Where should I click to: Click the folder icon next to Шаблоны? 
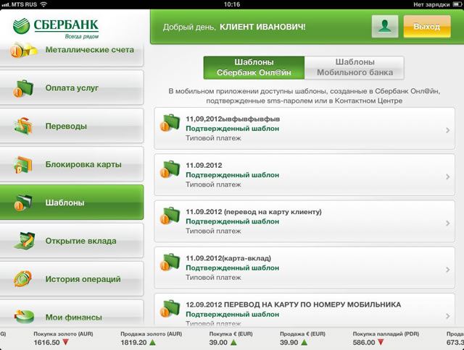(x=23, y=202)
